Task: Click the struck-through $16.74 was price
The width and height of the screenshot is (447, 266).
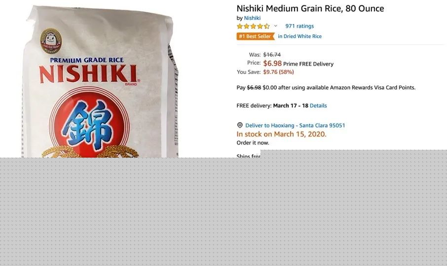Action: pyautogui.click(x=272, y=55)
